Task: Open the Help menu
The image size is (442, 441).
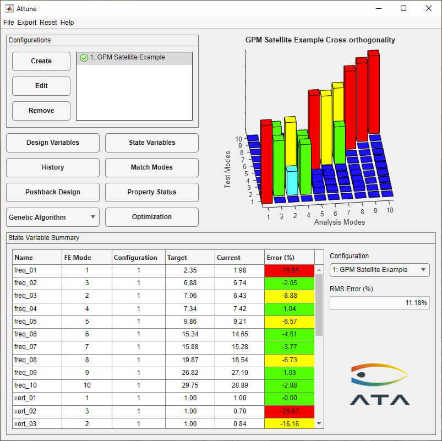Action: [x=67, y=23]
